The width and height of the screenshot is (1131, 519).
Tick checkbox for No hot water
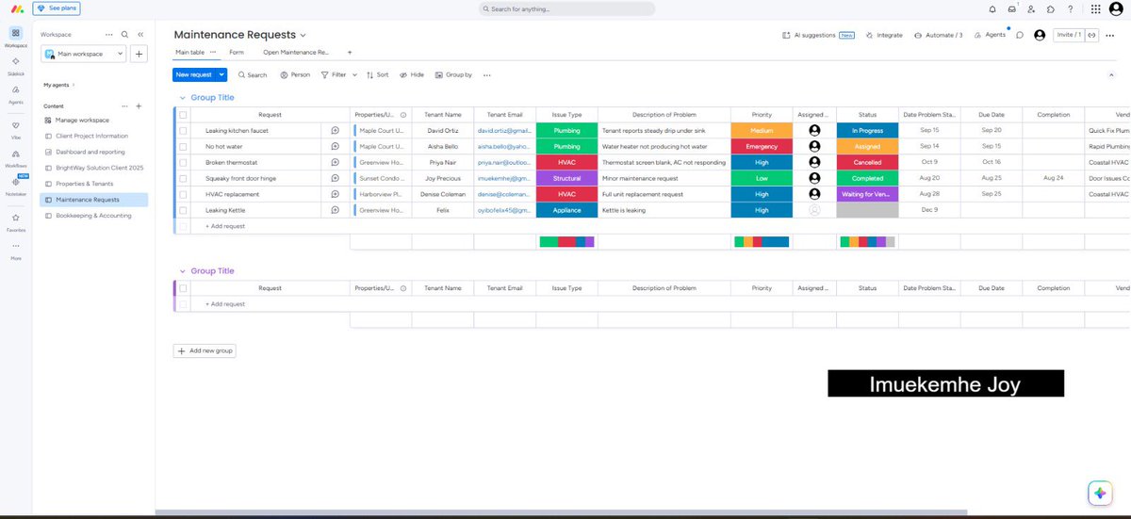point(183,147)
